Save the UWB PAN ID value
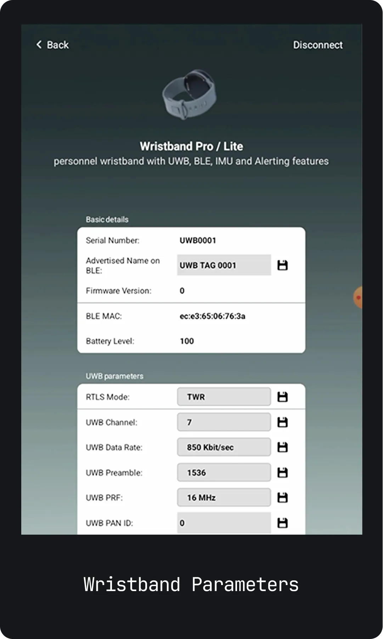 point(282,523)
